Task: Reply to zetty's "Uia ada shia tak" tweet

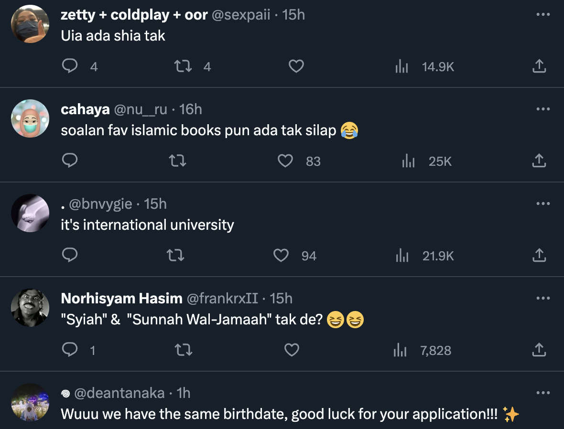Action: tap(70, 66)
